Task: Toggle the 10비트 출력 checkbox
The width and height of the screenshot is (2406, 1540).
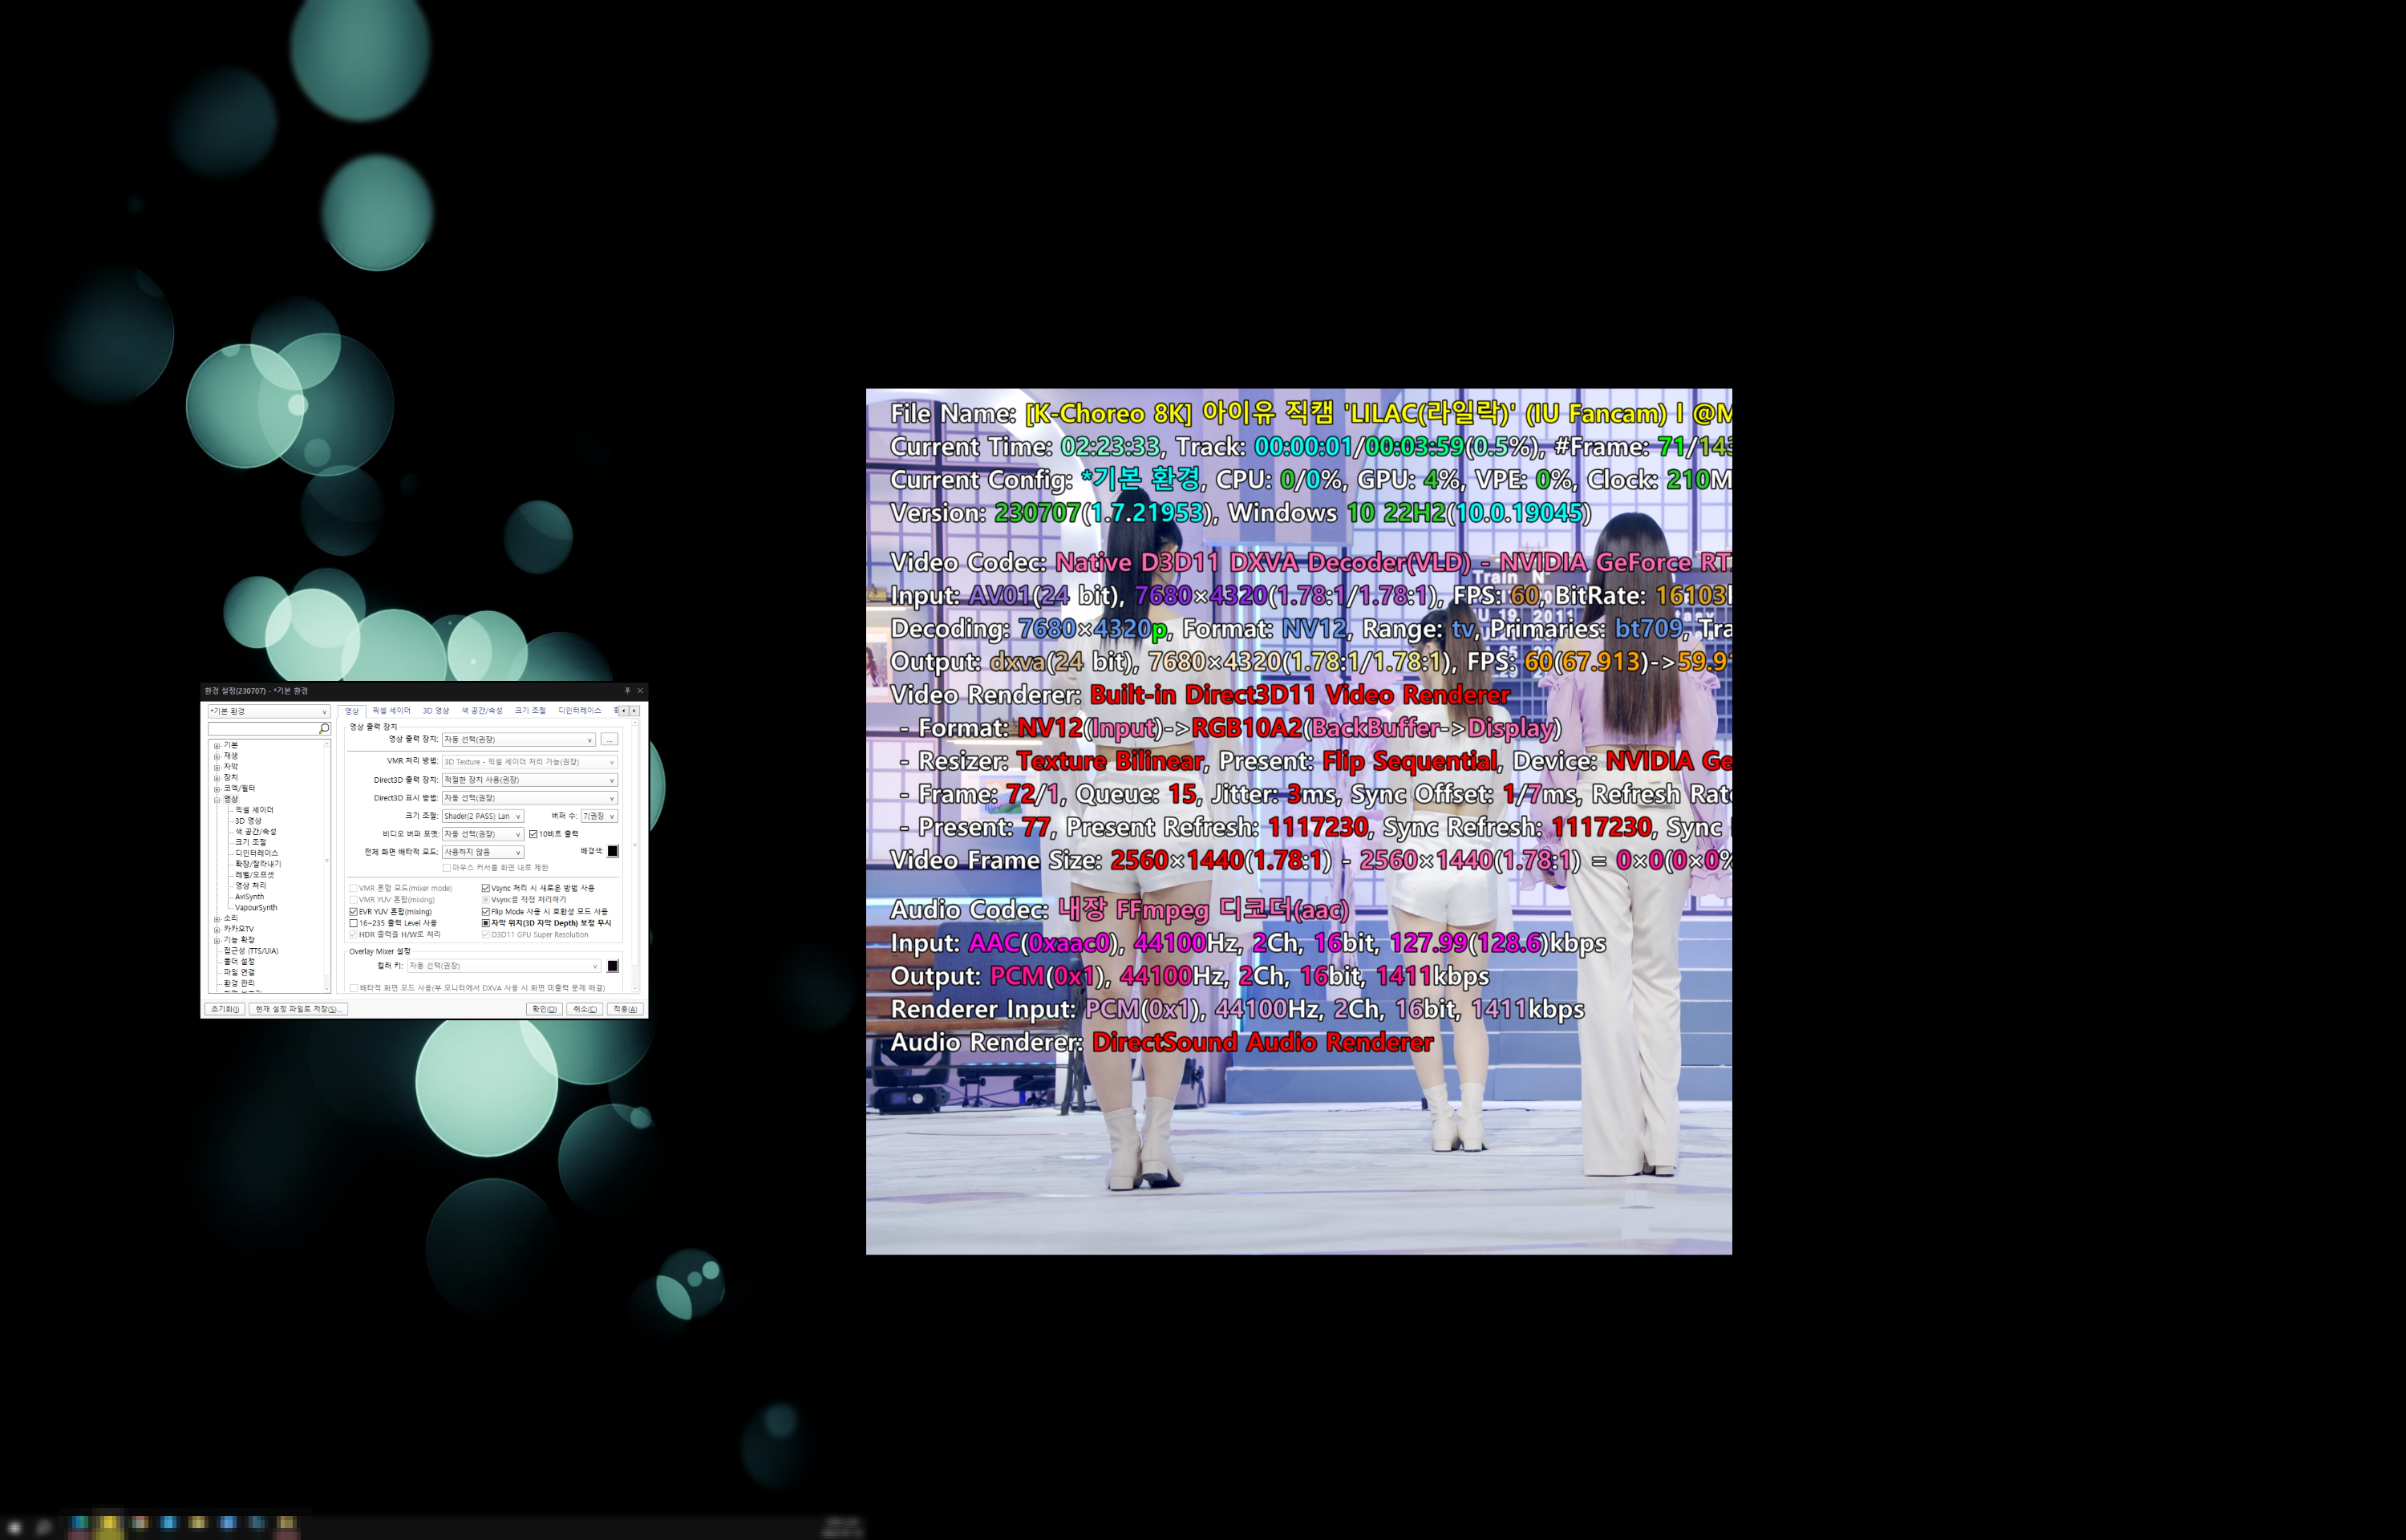Action: pos(534,834)
